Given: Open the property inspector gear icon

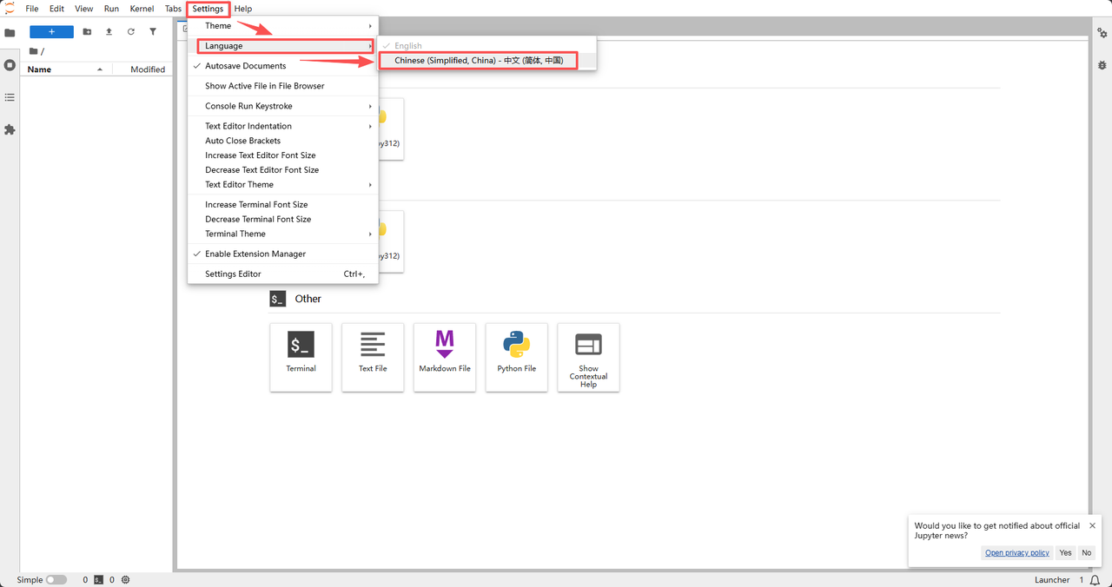Looking at the screenshot, I should pos(1102,33).
